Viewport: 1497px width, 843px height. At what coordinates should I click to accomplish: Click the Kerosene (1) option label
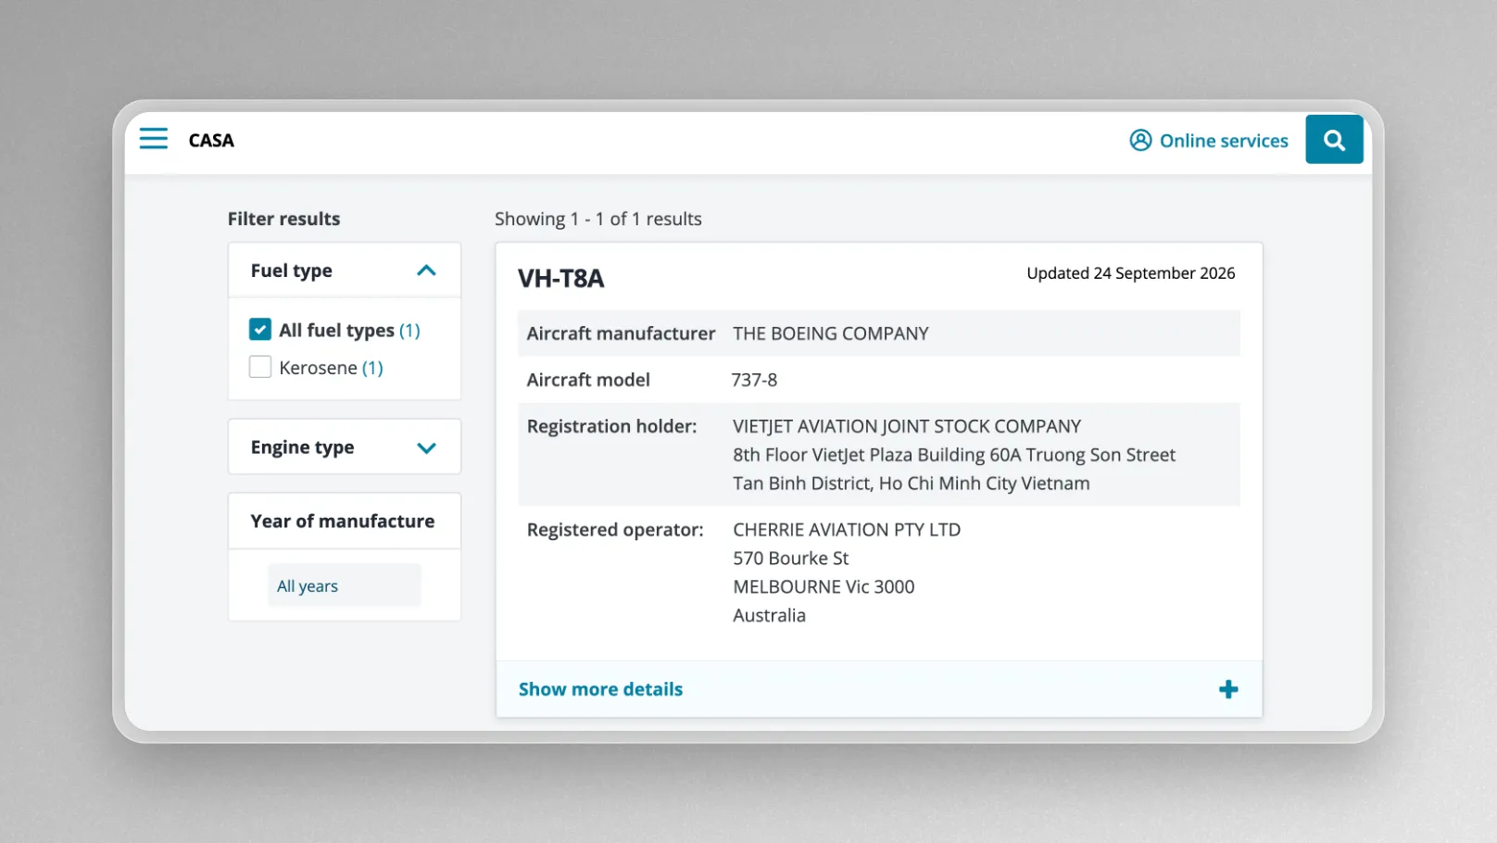331,368
